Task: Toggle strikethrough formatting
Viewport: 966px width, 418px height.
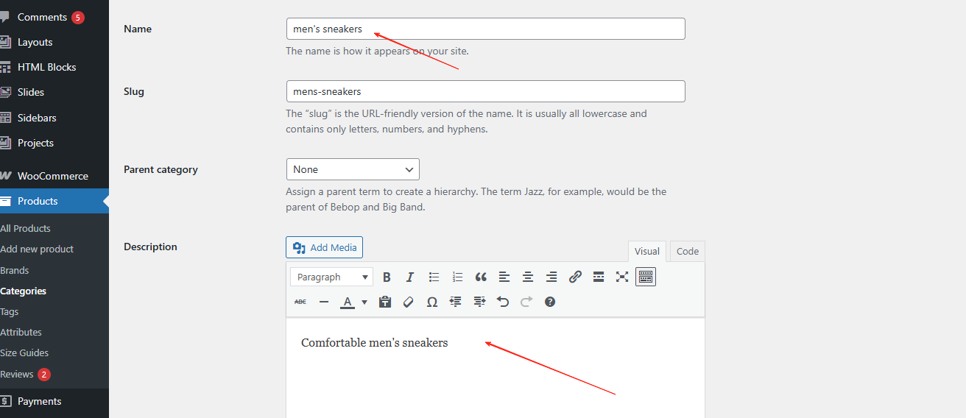Action: pos(300,302)
